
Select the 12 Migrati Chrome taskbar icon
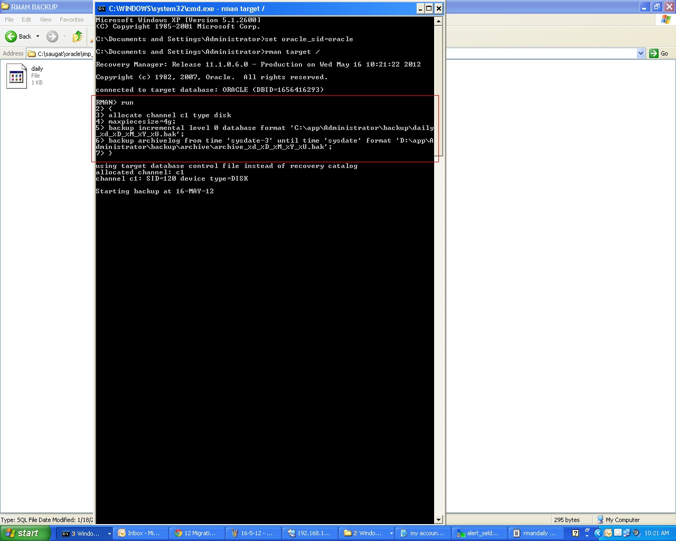click(196, 533)
